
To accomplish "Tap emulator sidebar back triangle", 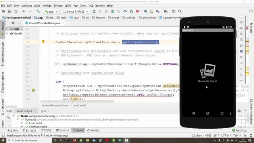I will (241, 63).
